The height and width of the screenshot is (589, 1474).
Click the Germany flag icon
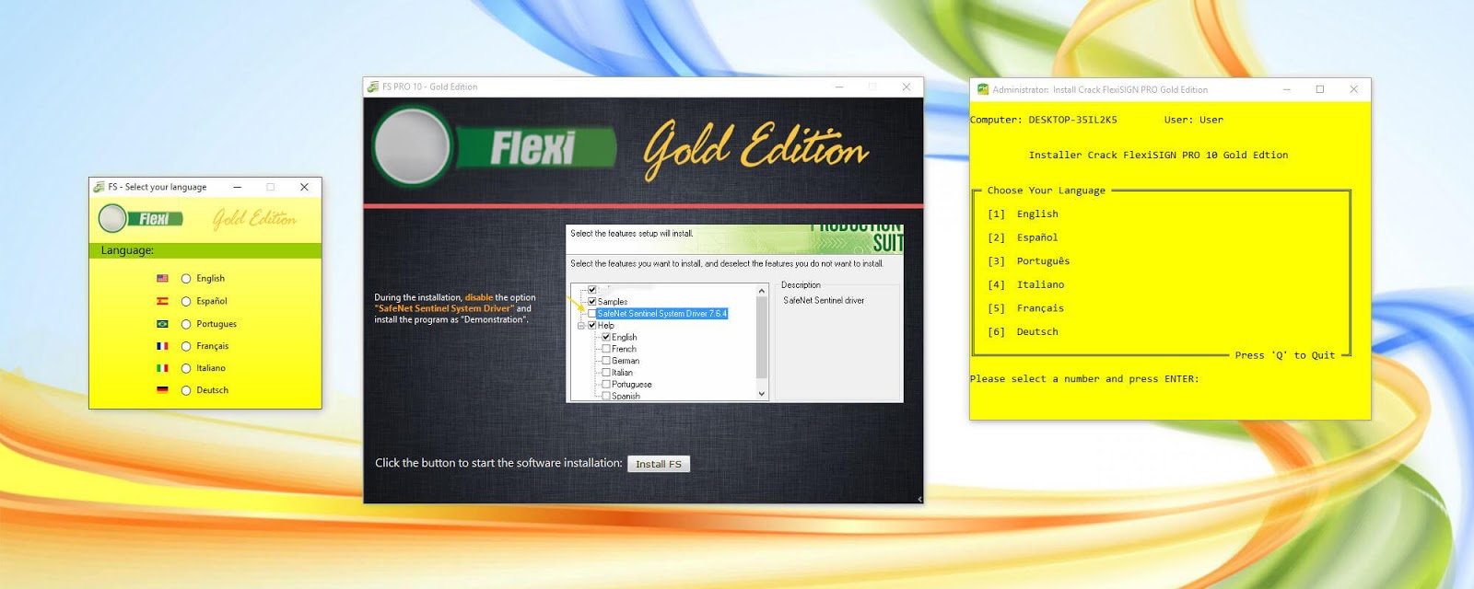pyautogui.click(x=162, y=390)
